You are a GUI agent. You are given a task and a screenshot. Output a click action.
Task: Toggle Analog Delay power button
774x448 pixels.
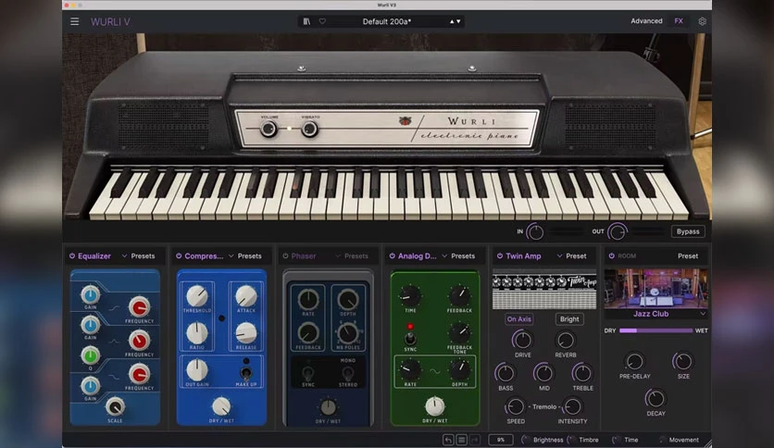click(x=392, y=255)
